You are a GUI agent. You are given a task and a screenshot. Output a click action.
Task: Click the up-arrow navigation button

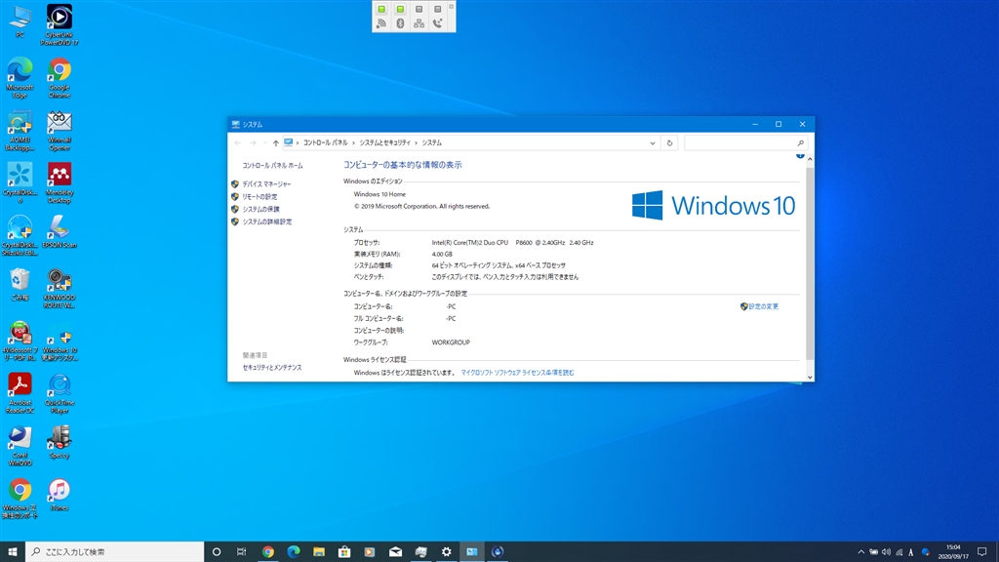[275, 142]
